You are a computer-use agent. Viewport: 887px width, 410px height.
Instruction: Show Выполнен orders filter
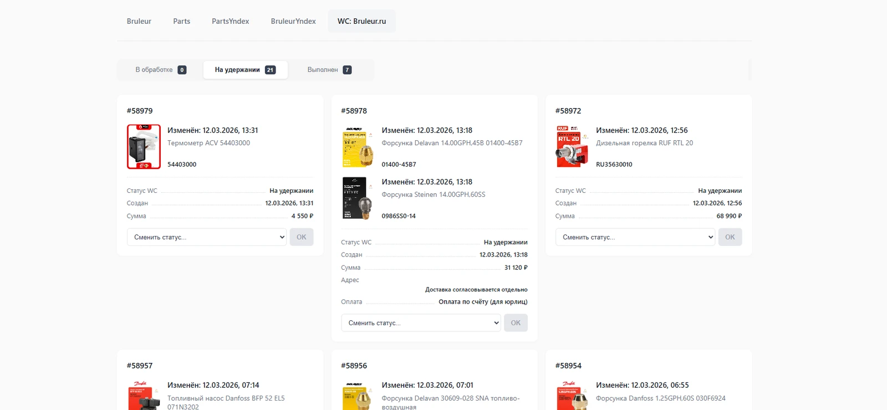[x=329, y=70]
